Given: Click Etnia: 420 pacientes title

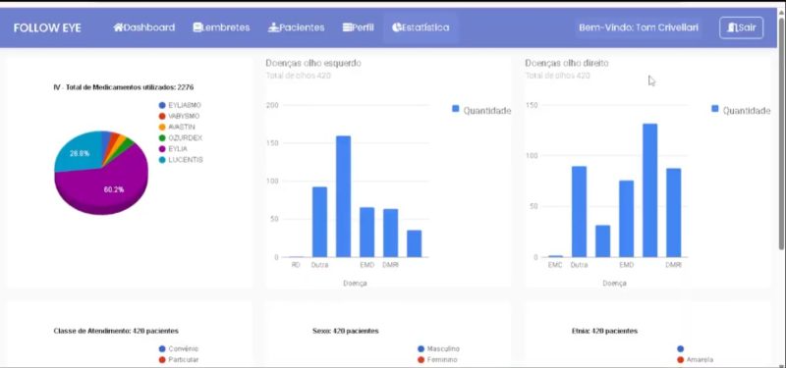Looking at the screenshot, I should (604, 331).
